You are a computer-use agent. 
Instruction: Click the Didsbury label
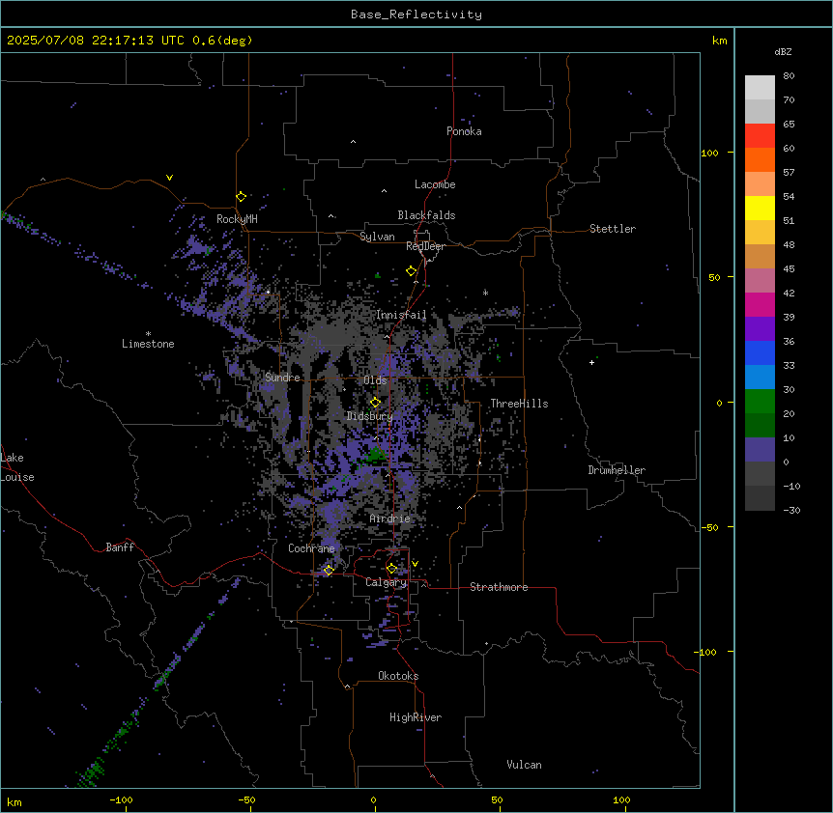(369, 416)
